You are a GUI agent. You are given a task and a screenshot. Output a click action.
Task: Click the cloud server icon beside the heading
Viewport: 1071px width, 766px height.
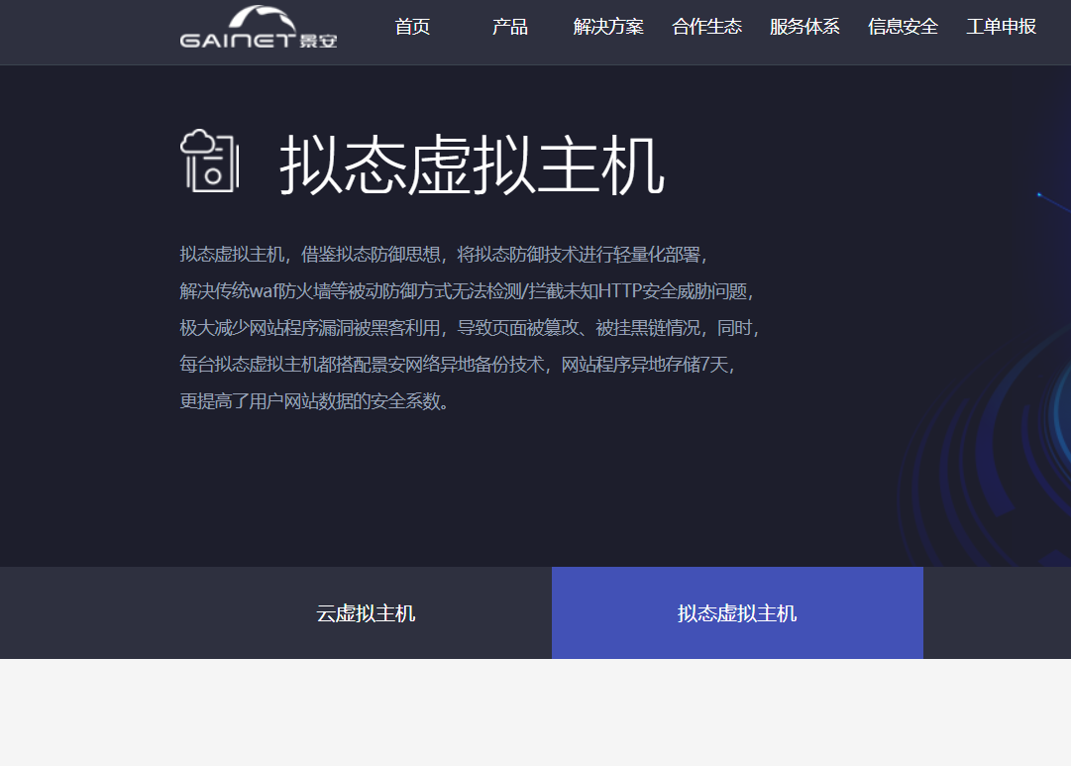tap(209, 161)
